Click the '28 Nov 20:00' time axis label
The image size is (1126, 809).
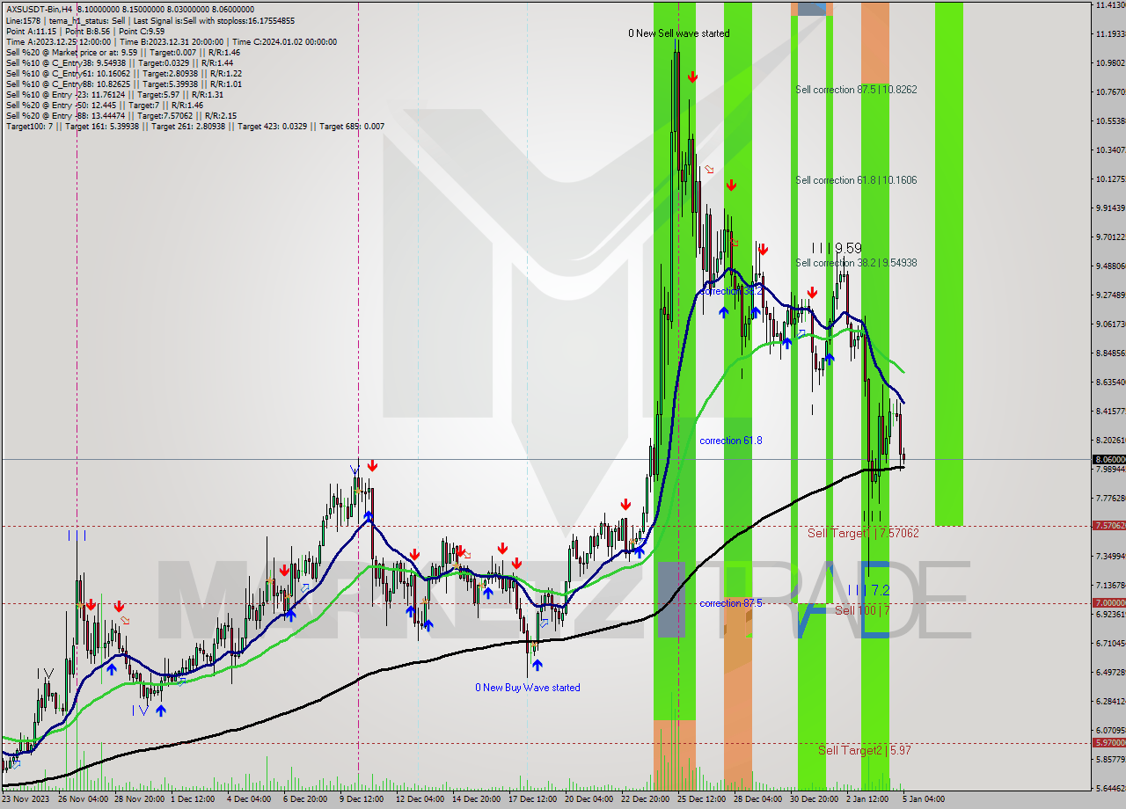click(139, 799)
